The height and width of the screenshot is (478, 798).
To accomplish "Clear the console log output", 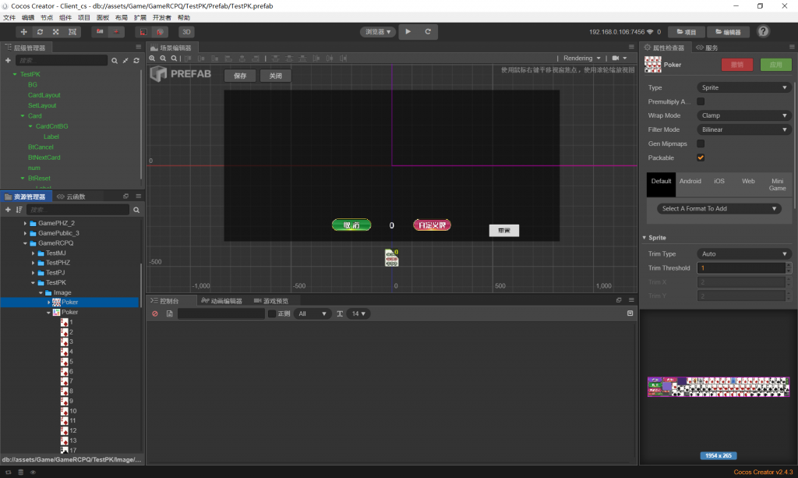I will 154,313.
